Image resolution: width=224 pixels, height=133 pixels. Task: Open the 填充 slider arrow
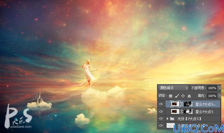point(219,96)
